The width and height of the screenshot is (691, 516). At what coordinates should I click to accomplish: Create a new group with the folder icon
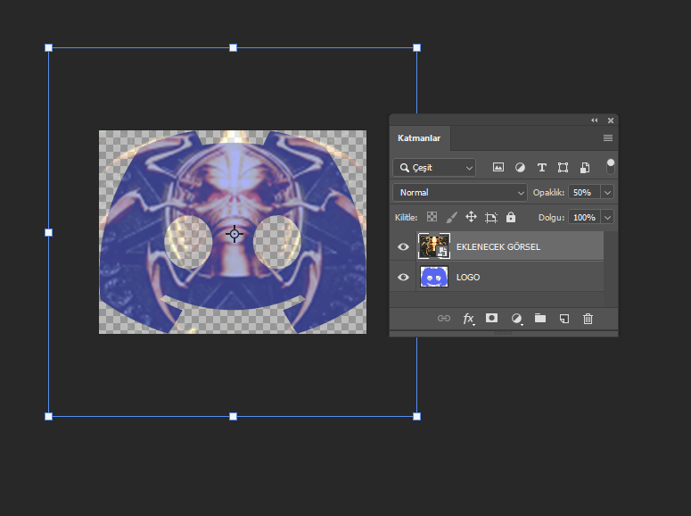coord(539,319)
